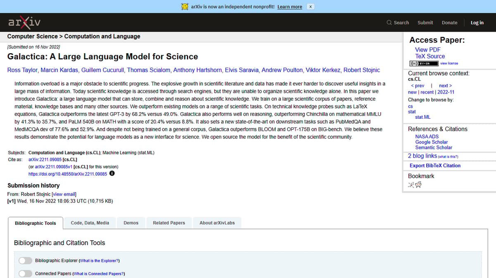The height and width of the screenshot is (278, 496).
Task: Open the Demos tab
Action: 131,223
